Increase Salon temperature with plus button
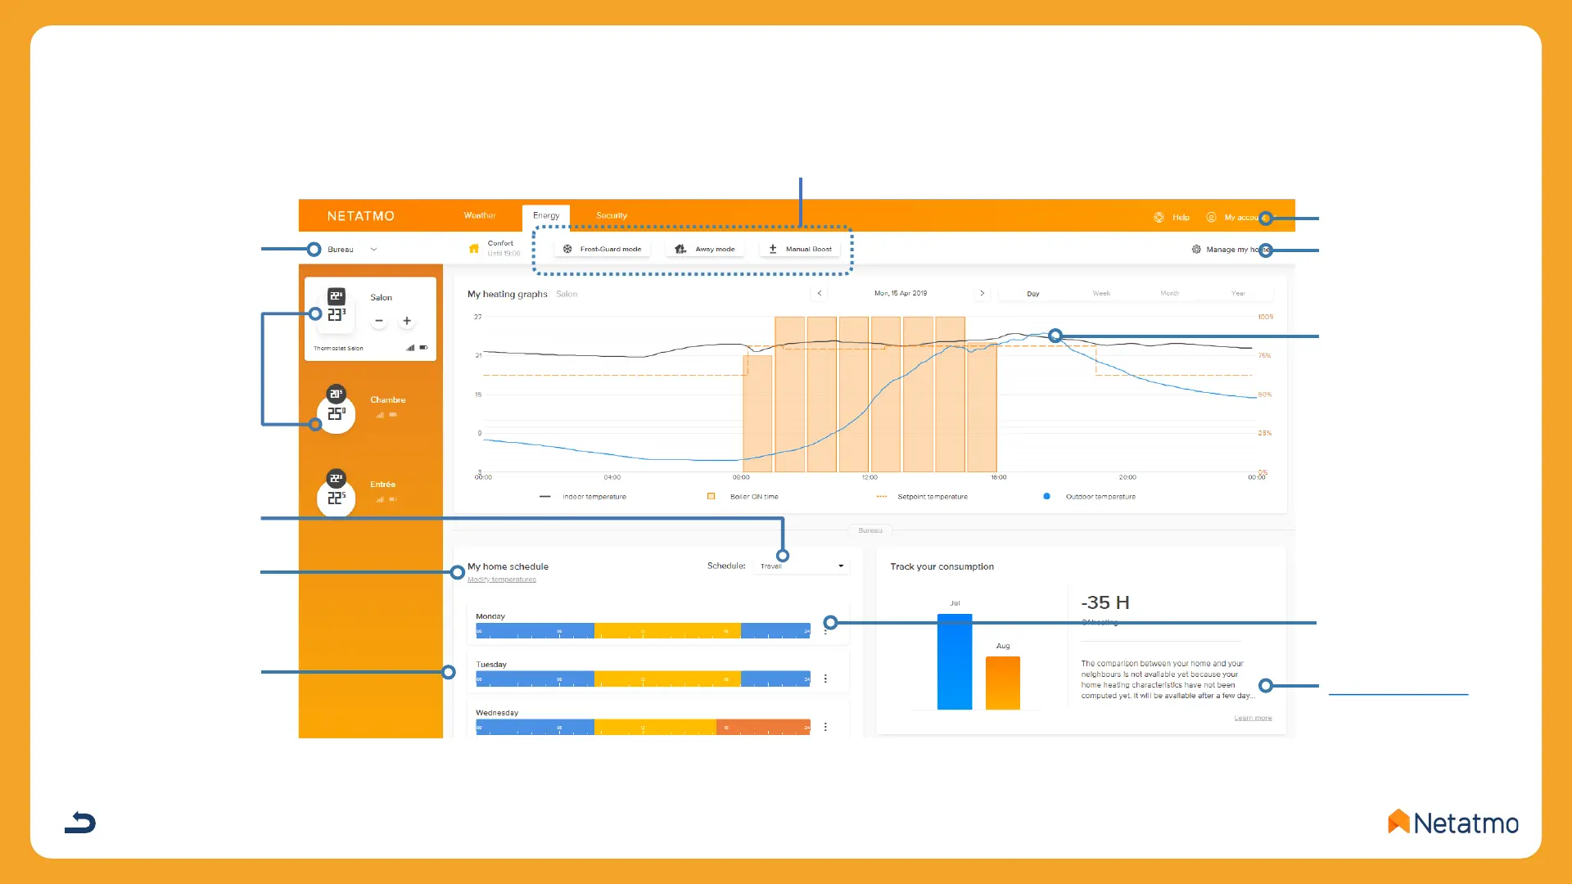The height and width of the screenshot is (884, 1572). coord(407,321)
